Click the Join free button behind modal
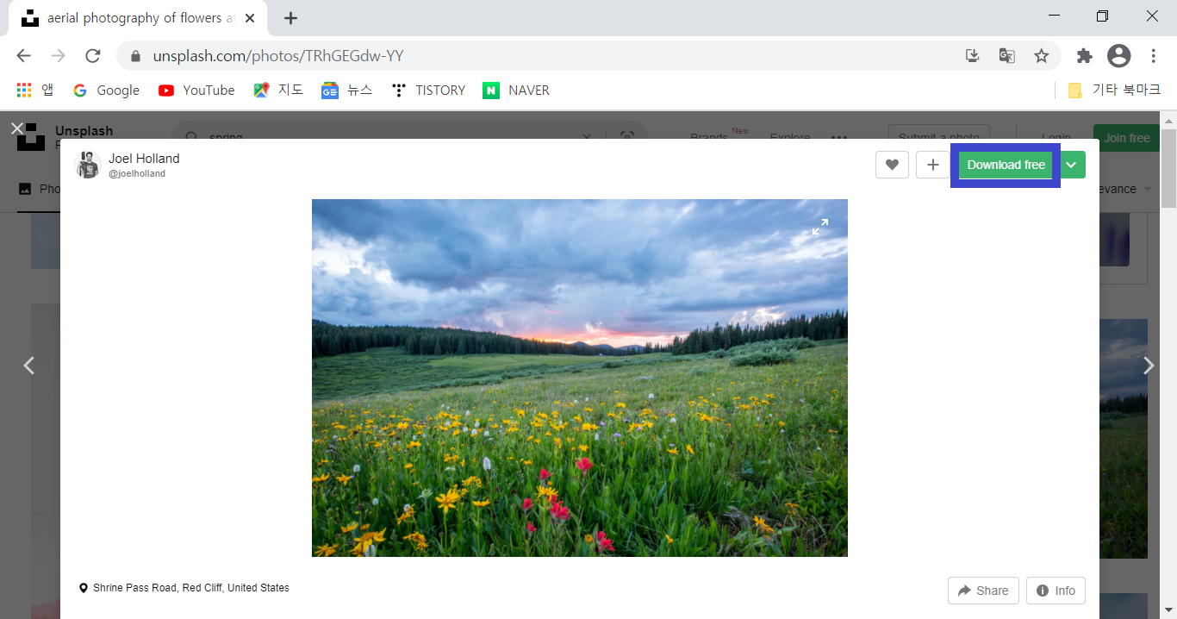 tap(1126, 138)
